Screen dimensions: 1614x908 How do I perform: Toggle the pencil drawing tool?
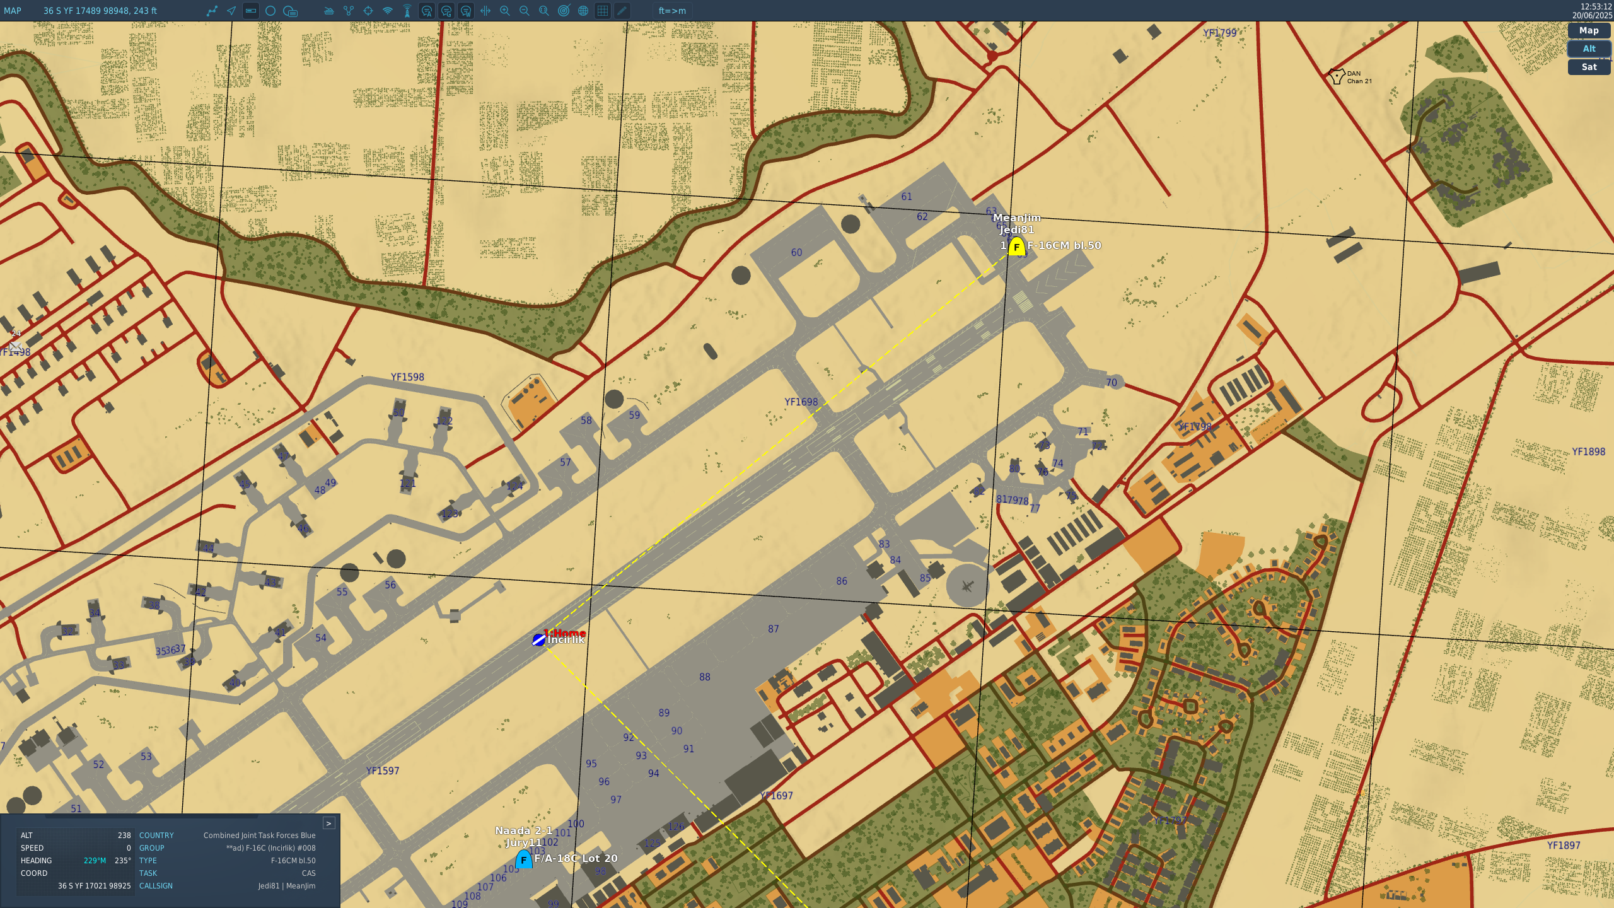point(622,11)
